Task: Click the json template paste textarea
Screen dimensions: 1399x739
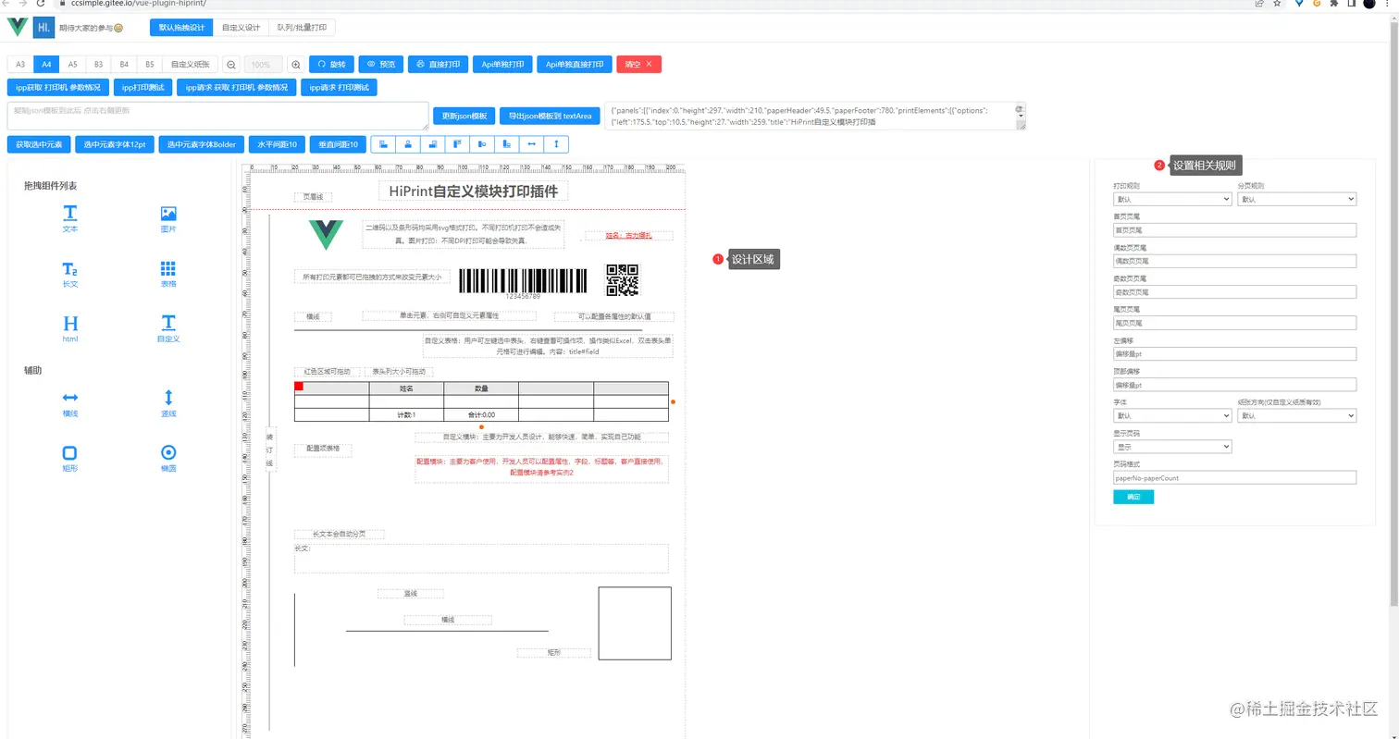Action: tap(218, 116)
